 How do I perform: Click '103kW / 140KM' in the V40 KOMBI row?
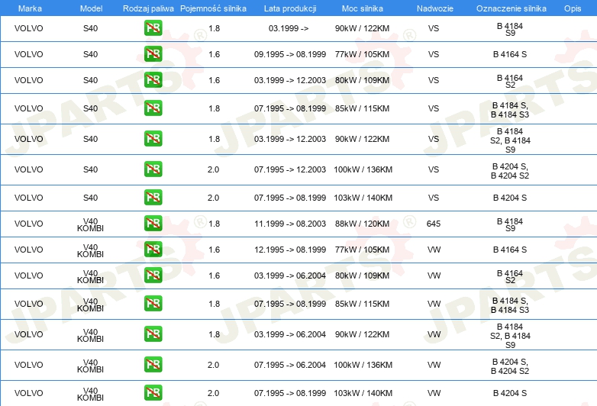(x=363, y=393)
